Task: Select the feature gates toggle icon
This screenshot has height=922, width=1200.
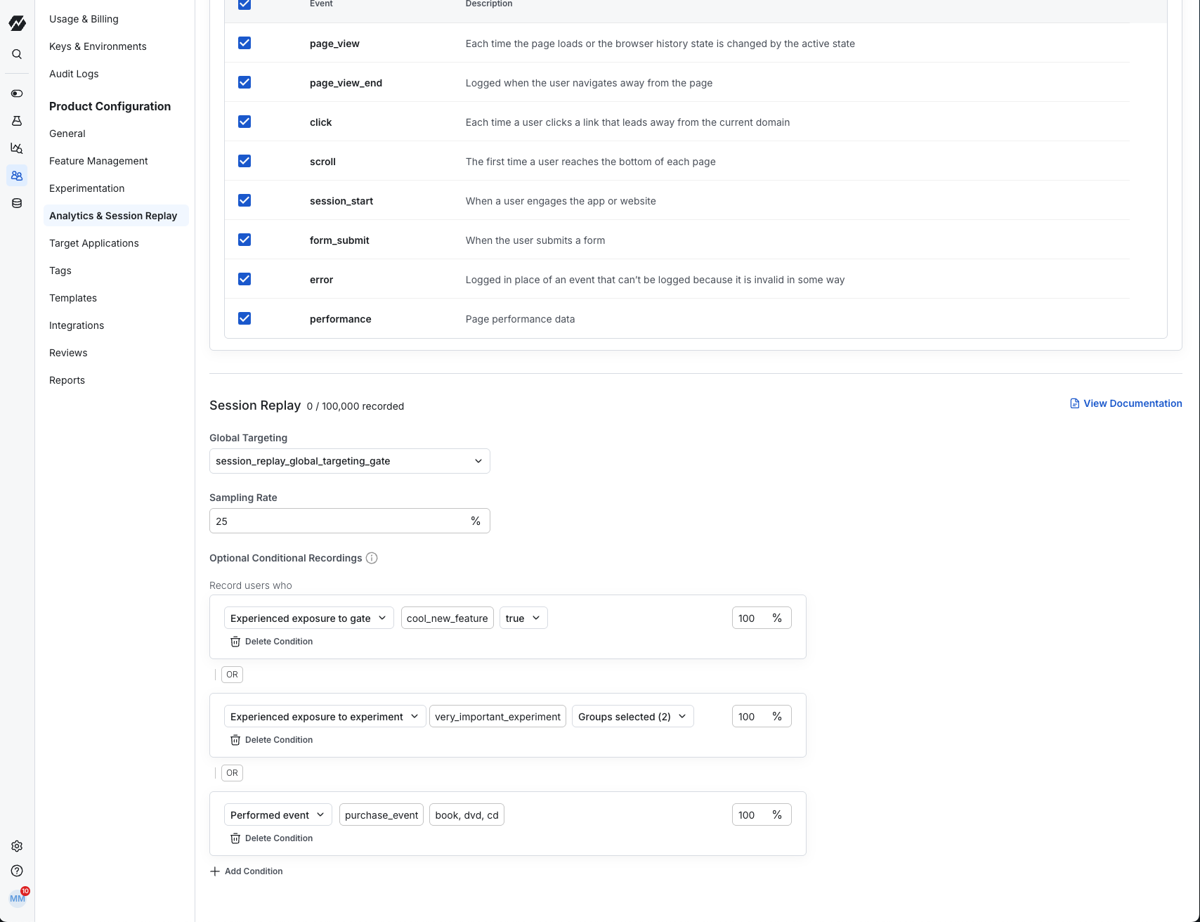Action: [17, 93]
